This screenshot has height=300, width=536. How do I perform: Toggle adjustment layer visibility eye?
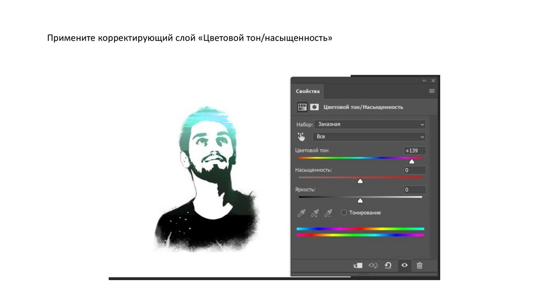[405, 265]
